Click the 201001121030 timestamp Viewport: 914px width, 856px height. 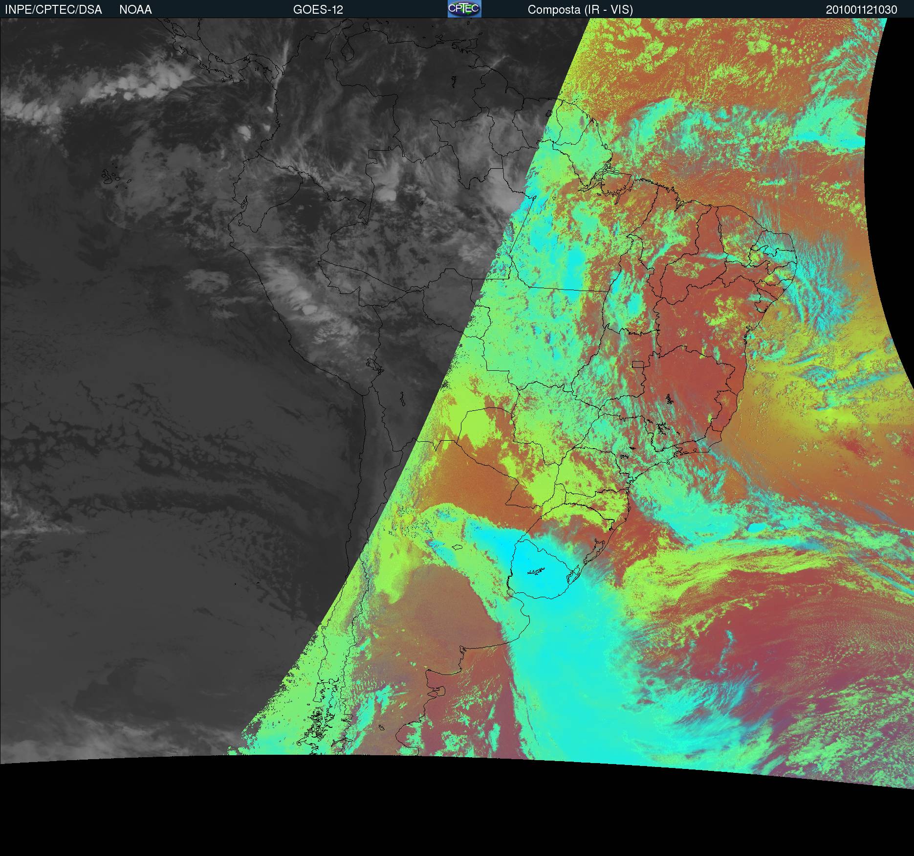tap(862, 10)
